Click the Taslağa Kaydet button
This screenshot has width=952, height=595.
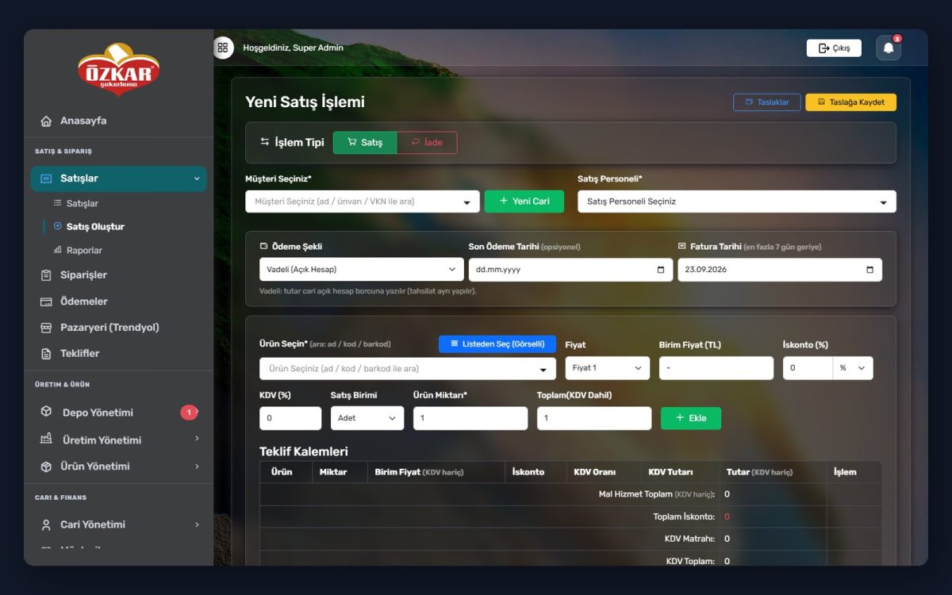point(850,102)
